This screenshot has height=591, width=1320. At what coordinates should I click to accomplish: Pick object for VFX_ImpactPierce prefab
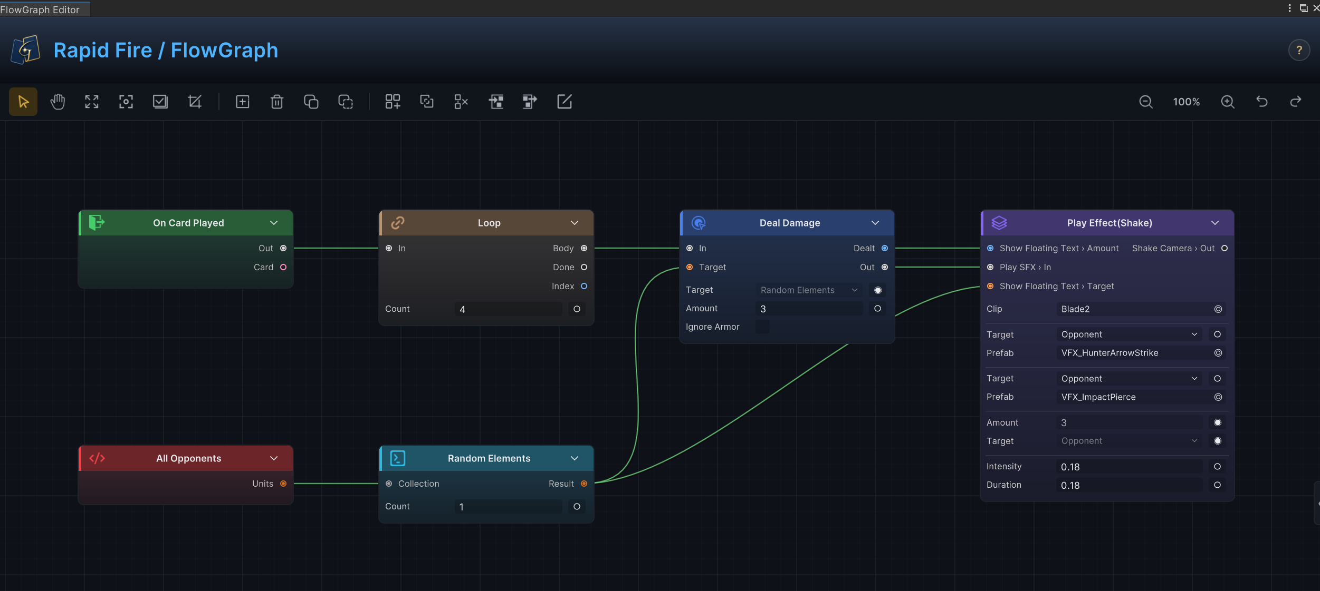[x=1218, y=397]
